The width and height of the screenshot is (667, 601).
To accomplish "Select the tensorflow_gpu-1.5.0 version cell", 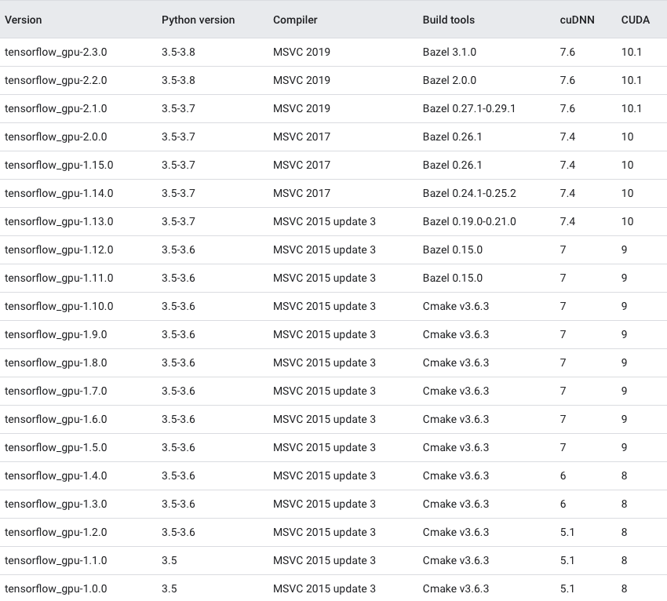I will (x=56, y=447).
